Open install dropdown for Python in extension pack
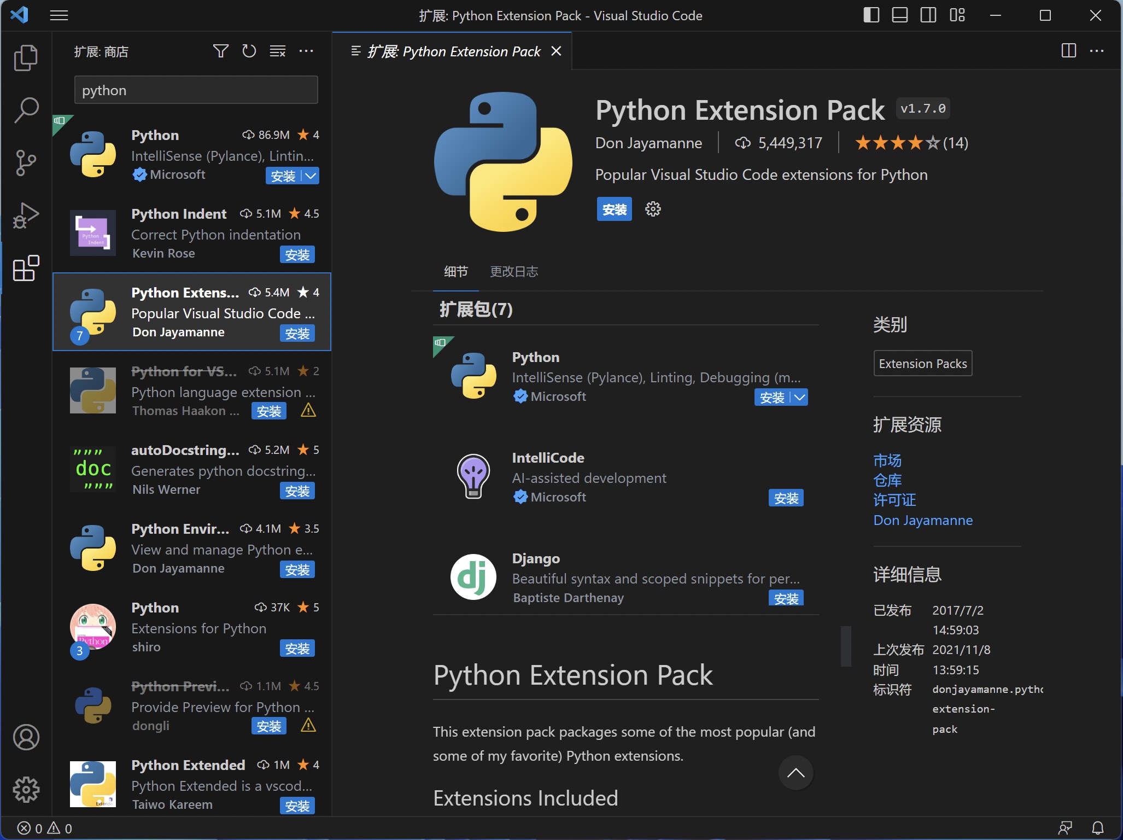This screenshot has width=1123, height=840. pyautogui.click(x=798, y=398)
